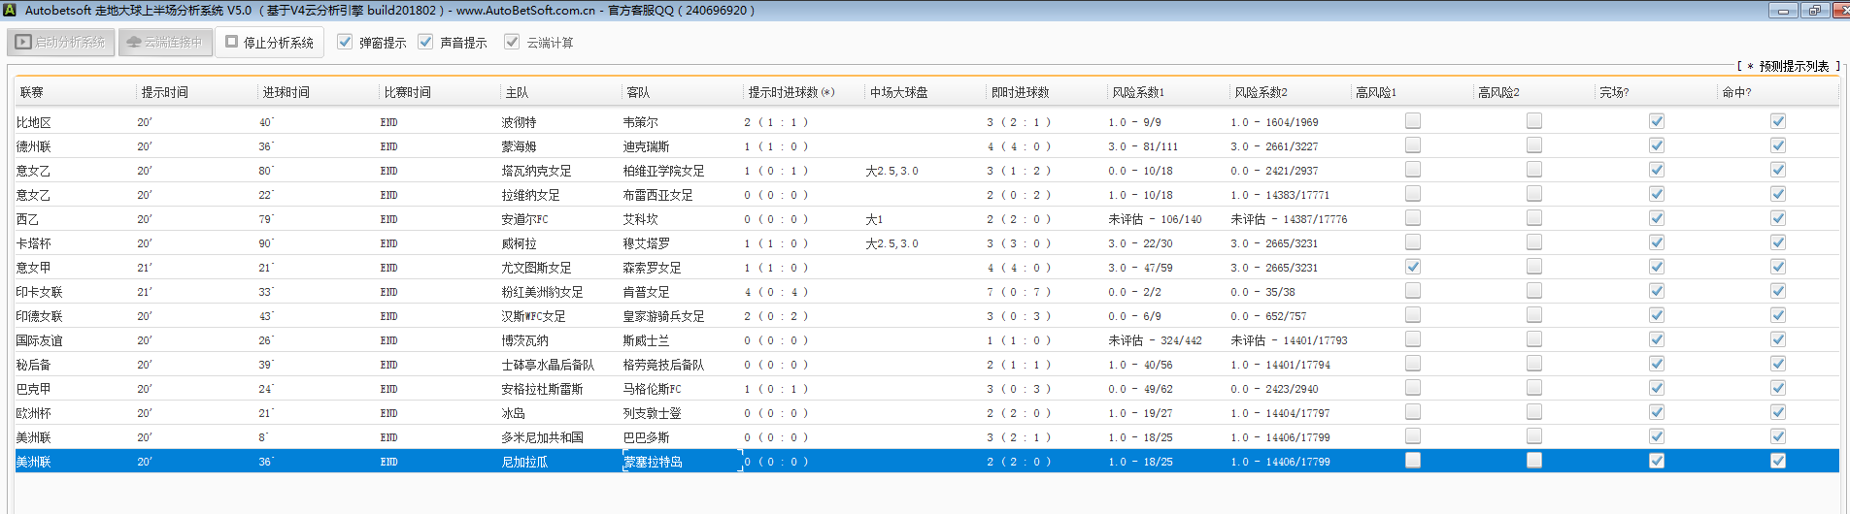This screenshot has height=514, width=1850.
Task: Click the 停止分析系统 stop button
Action: coord(270,43)
